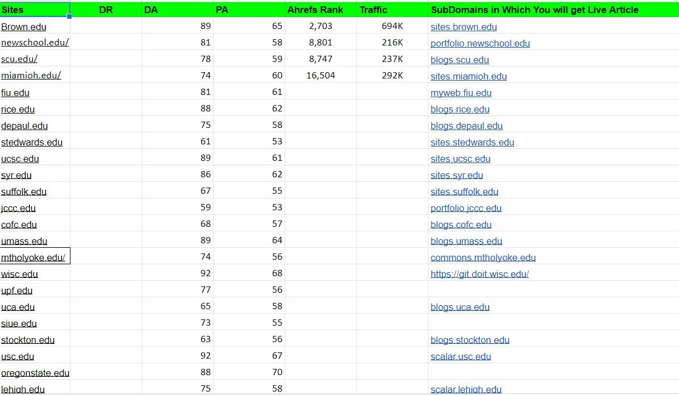Open the sites.miamioh.edu link
Image resolution: width=679 pixels, height=395 pixels.
[469, 76]
